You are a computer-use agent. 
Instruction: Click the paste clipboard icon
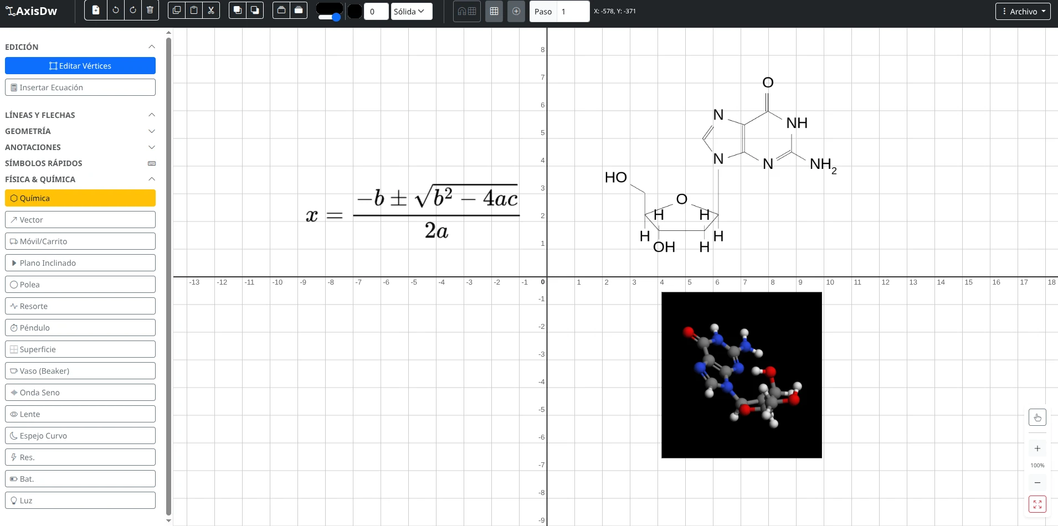pos(194,11)
